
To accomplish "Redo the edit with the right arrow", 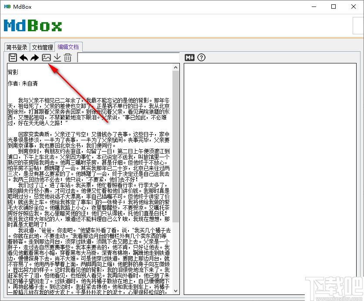I will coord(34,57).
